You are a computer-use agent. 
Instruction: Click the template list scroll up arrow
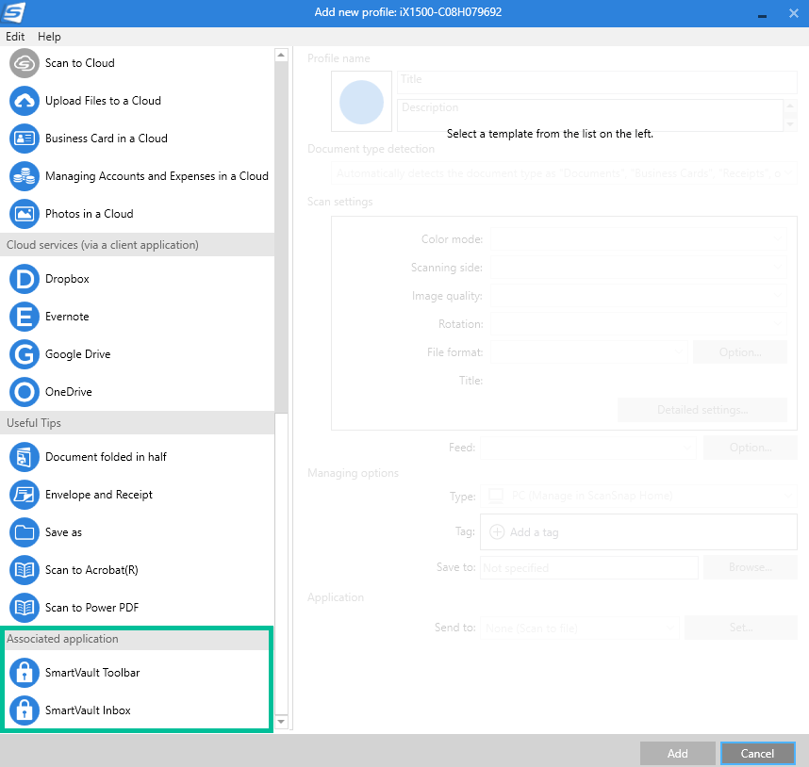click(281, 55)
